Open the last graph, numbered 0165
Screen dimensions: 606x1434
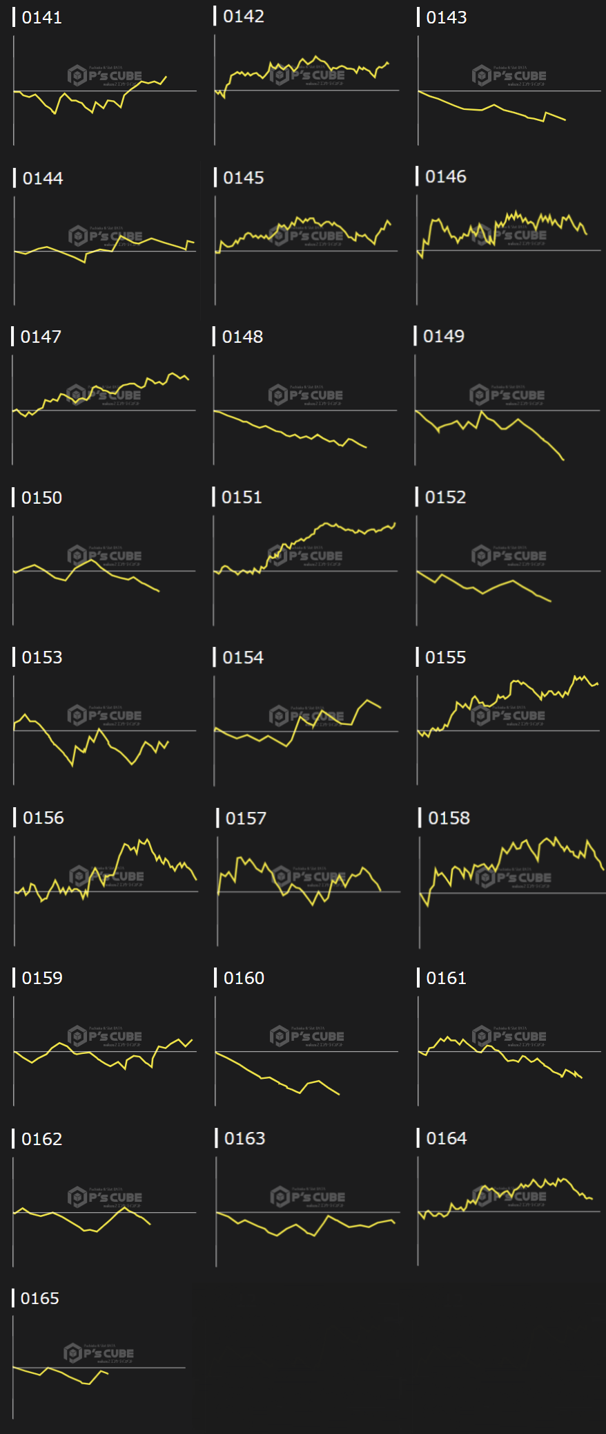99,1368
